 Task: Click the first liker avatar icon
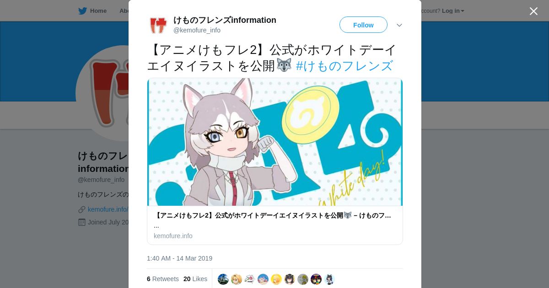point(223,279)
